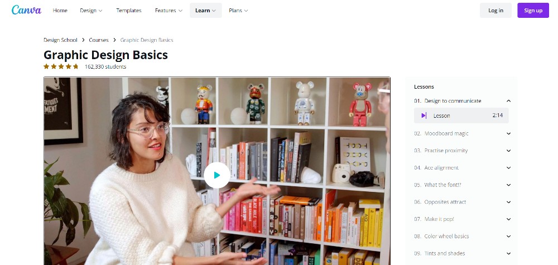
Task: Collapse the Design to communicate section chevron
Action: tap(508, 101)
